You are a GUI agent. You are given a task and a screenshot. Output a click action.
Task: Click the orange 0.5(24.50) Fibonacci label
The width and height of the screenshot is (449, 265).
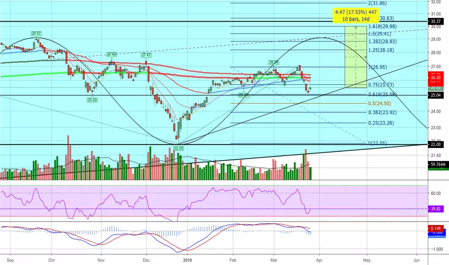(380, 104)
